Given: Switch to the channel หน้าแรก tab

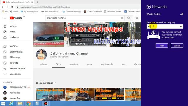Looking at the screenshot, I should coord(44,64).
